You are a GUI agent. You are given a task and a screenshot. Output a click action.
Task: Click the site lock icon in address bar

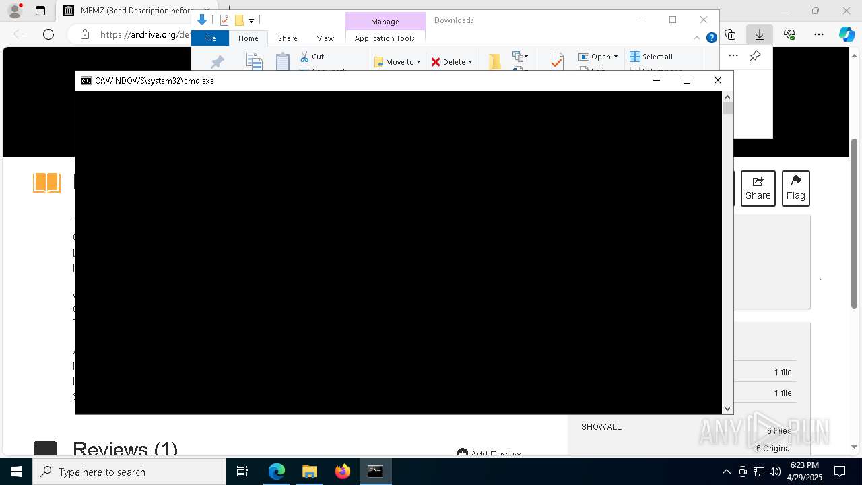pos(85,34)
